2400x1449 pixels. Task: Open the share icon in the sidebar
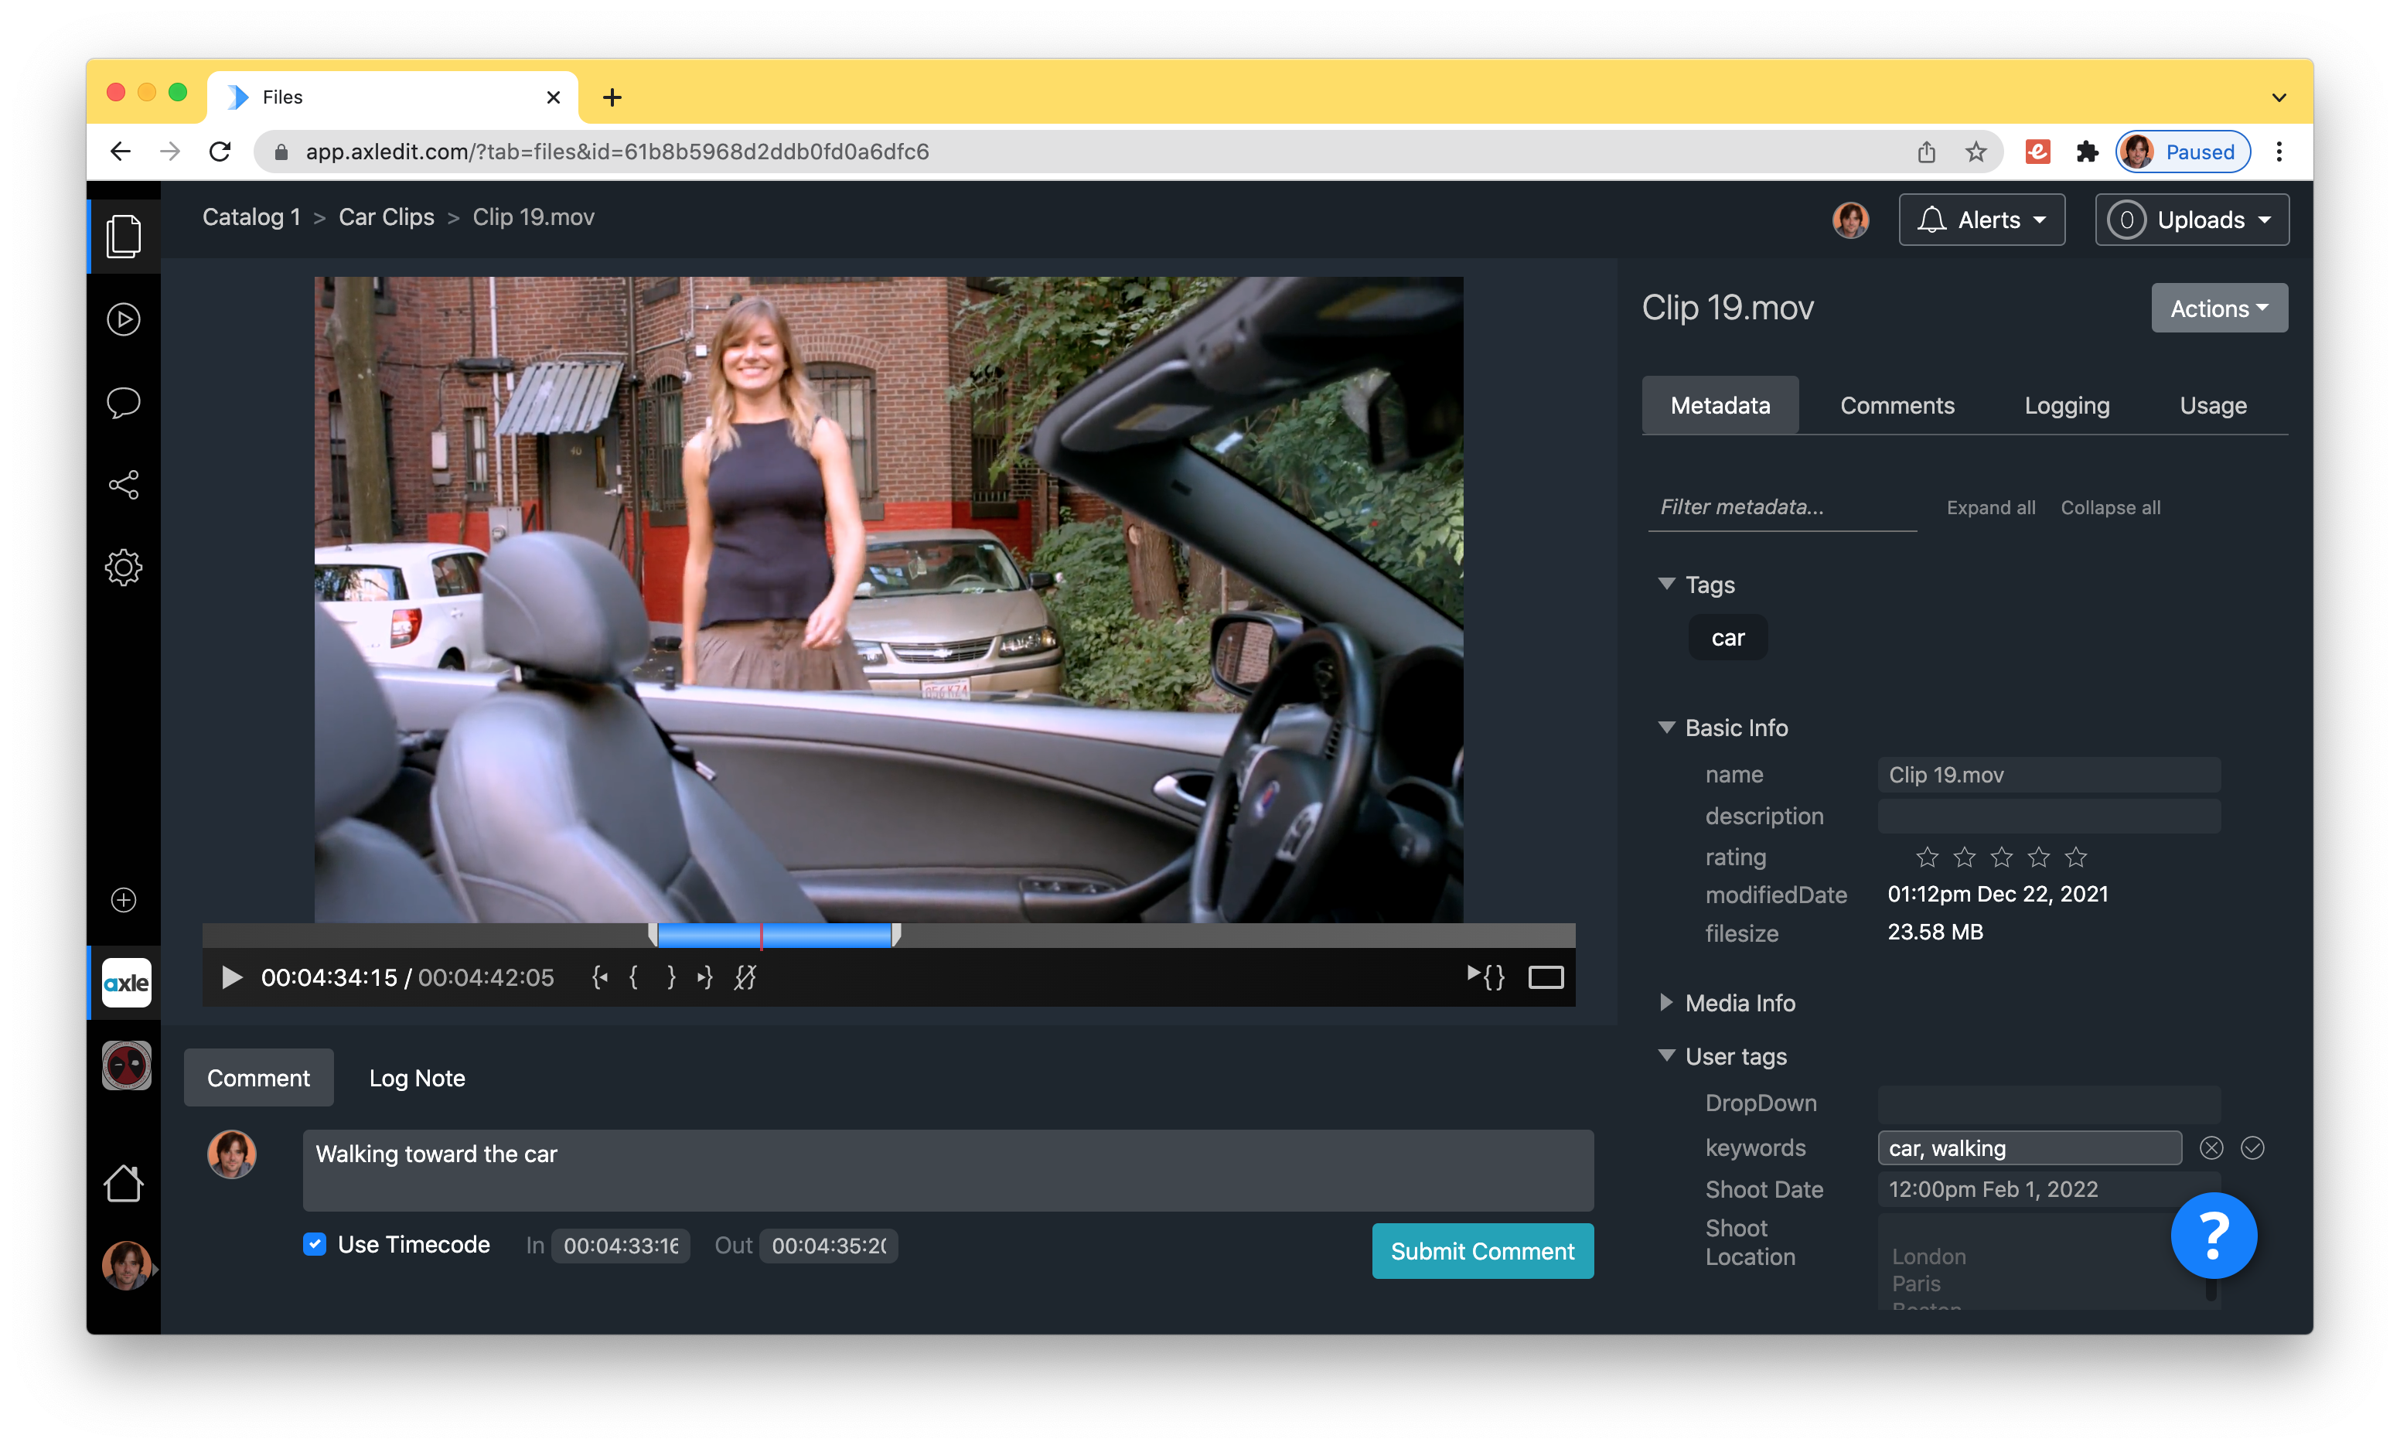[x=124, y=485]
